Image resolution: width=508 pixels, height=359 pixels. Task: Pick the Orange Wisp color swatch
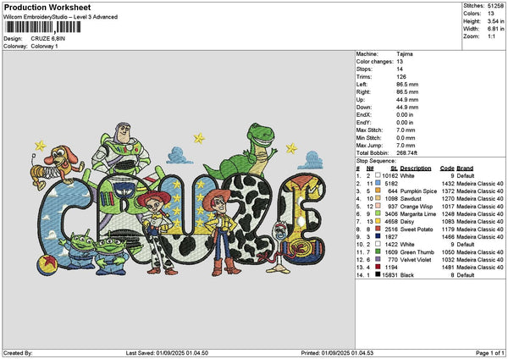(x=378, y=206)
